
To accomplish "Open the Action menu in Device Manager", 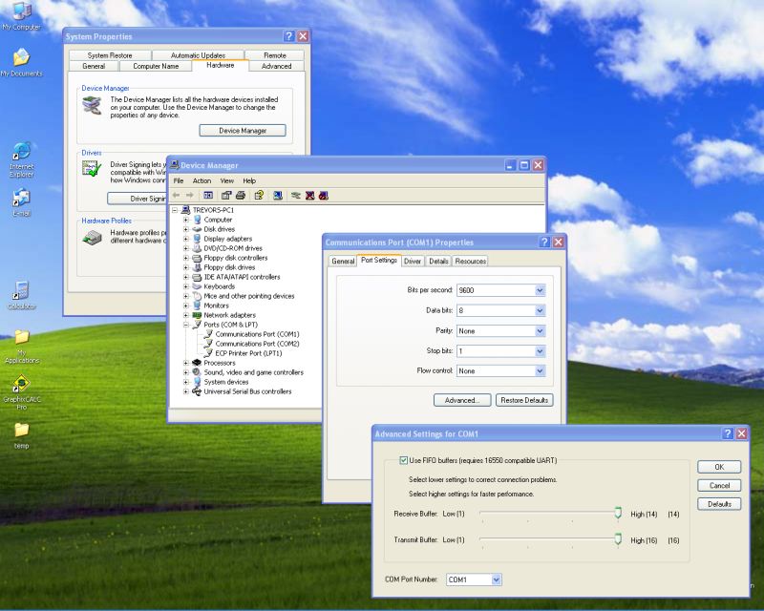I will pyautogui.click(x=202, y=180).
